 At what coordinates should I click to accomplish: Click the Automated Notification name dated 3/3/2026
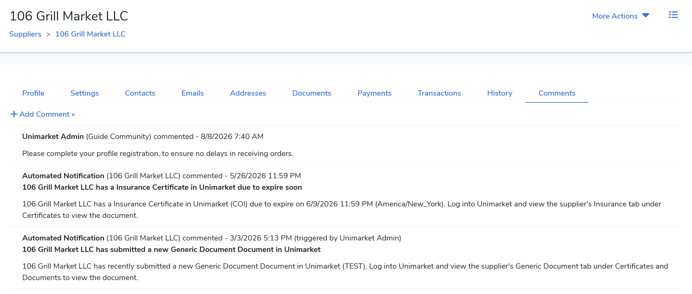(x=63, y=238)
